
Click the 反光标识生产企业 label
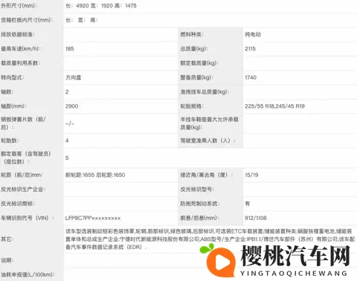[x=23, y=190]
